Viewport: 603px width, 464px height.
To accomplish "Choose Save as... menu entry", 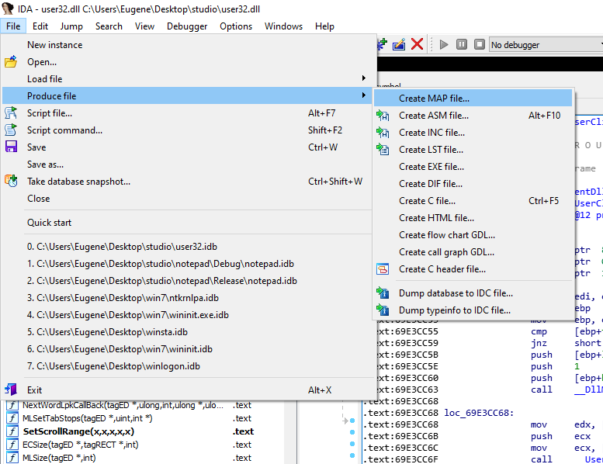I will (187, 164).
